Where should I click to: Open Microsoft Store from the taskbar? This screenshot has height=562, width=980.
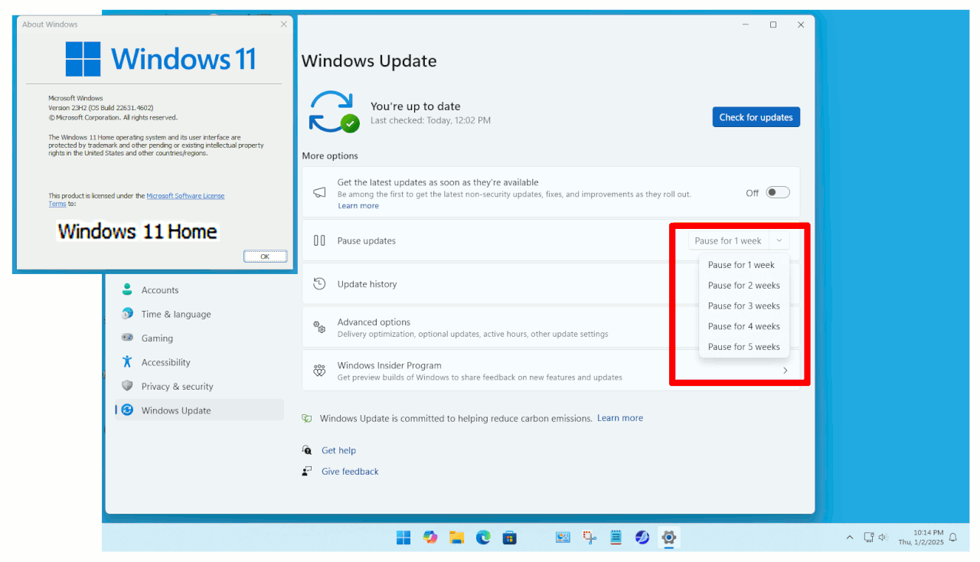pyautogui.click(x=509, y=537)
